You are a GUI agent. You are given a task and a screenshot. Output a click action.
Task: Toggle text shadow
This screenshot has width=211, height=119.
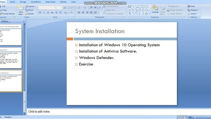(56, 13)
